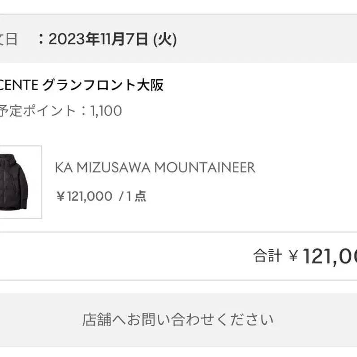Select the order date 2023年11月7日
This screenshot has width=357, height=357.
[x=98, y=40]
